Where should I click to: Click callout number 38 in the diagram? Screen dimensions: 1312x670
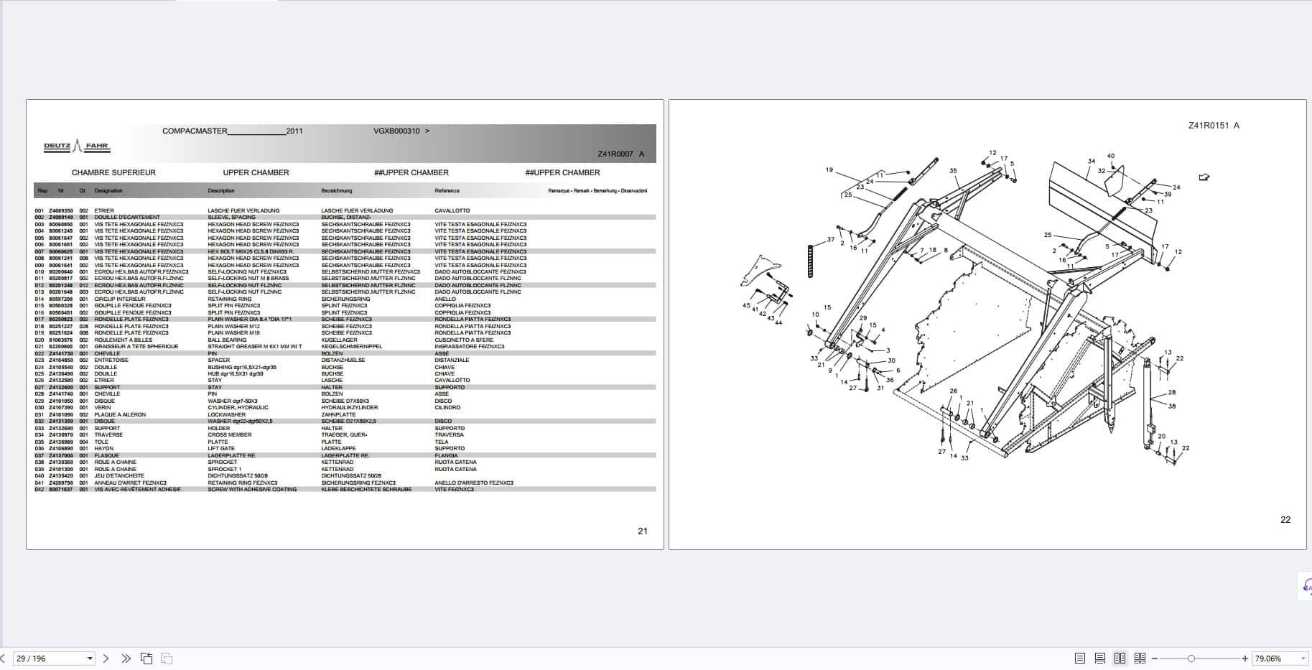[x=1172, y=406]
